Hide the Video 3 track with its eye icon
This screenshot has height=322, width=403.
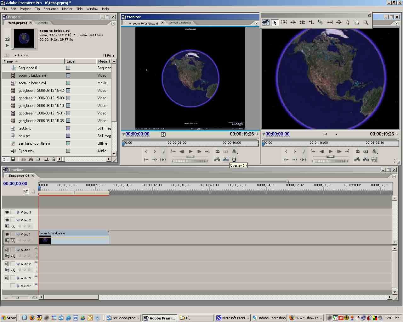click(x=7, y=212)
